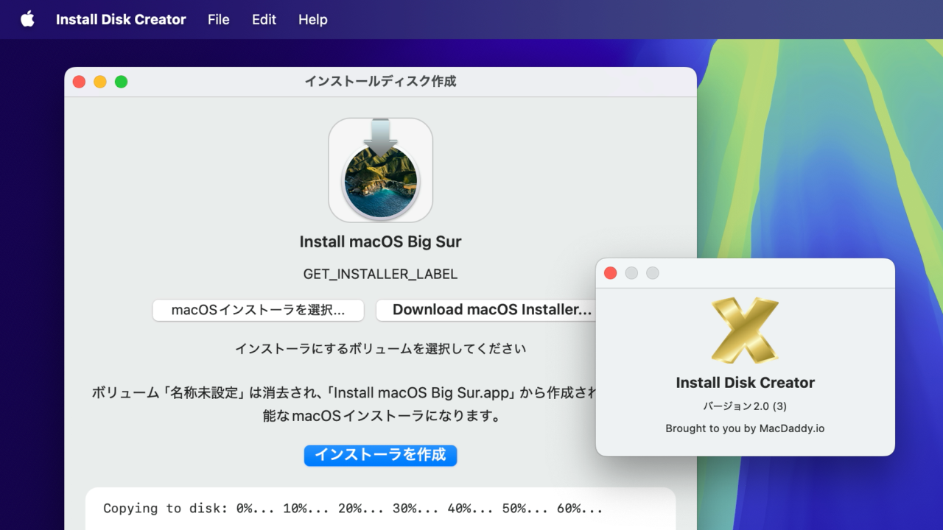The width and height of the screenshot is (943, 530).
Task: Open the Help menu
Action: click(x=312, y=19)
